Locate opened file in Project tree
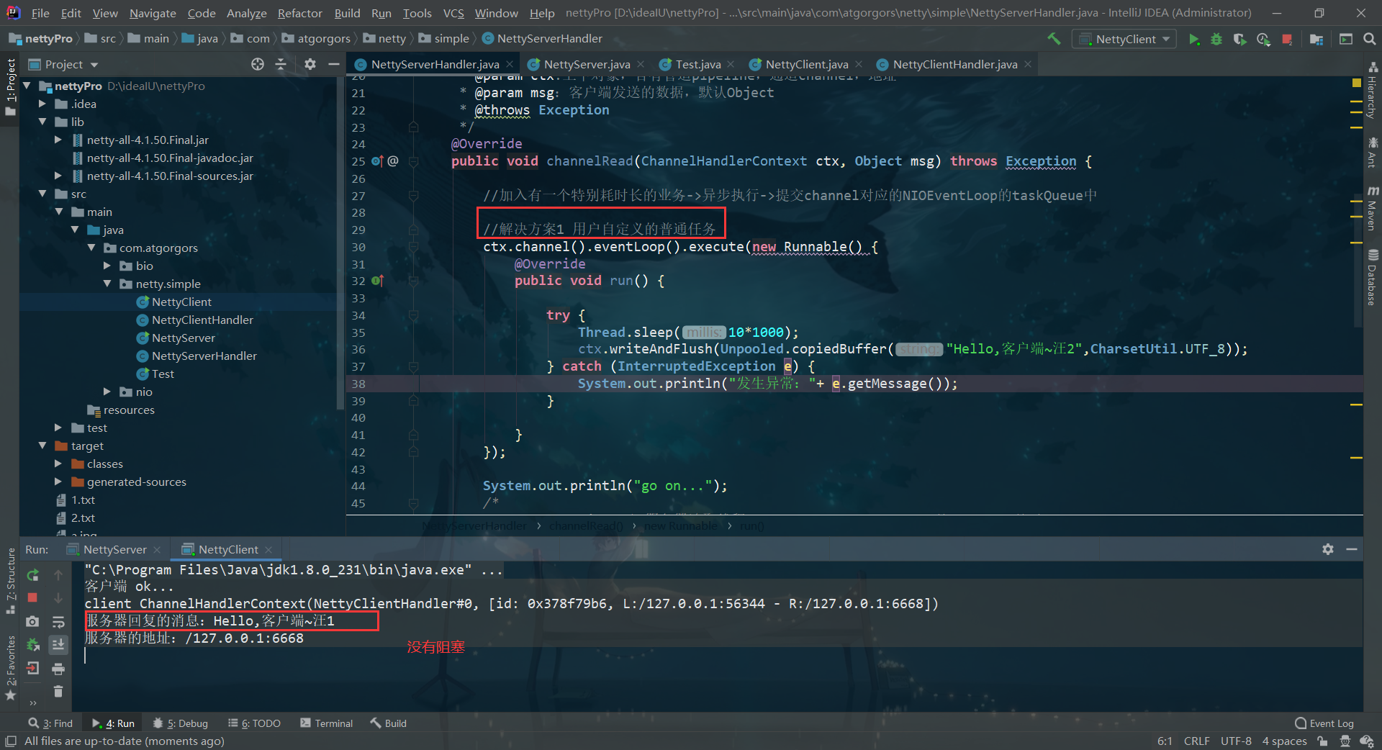The width and height of the screenshot is (1382, 750). click(258, 64)
